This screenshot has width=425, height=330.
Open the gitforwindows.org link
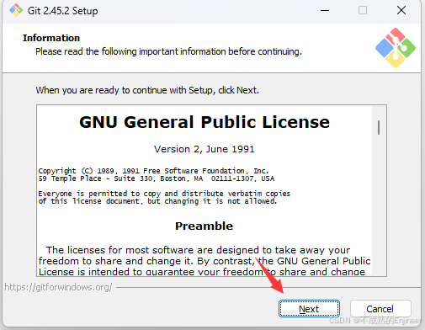coord(58,287)
